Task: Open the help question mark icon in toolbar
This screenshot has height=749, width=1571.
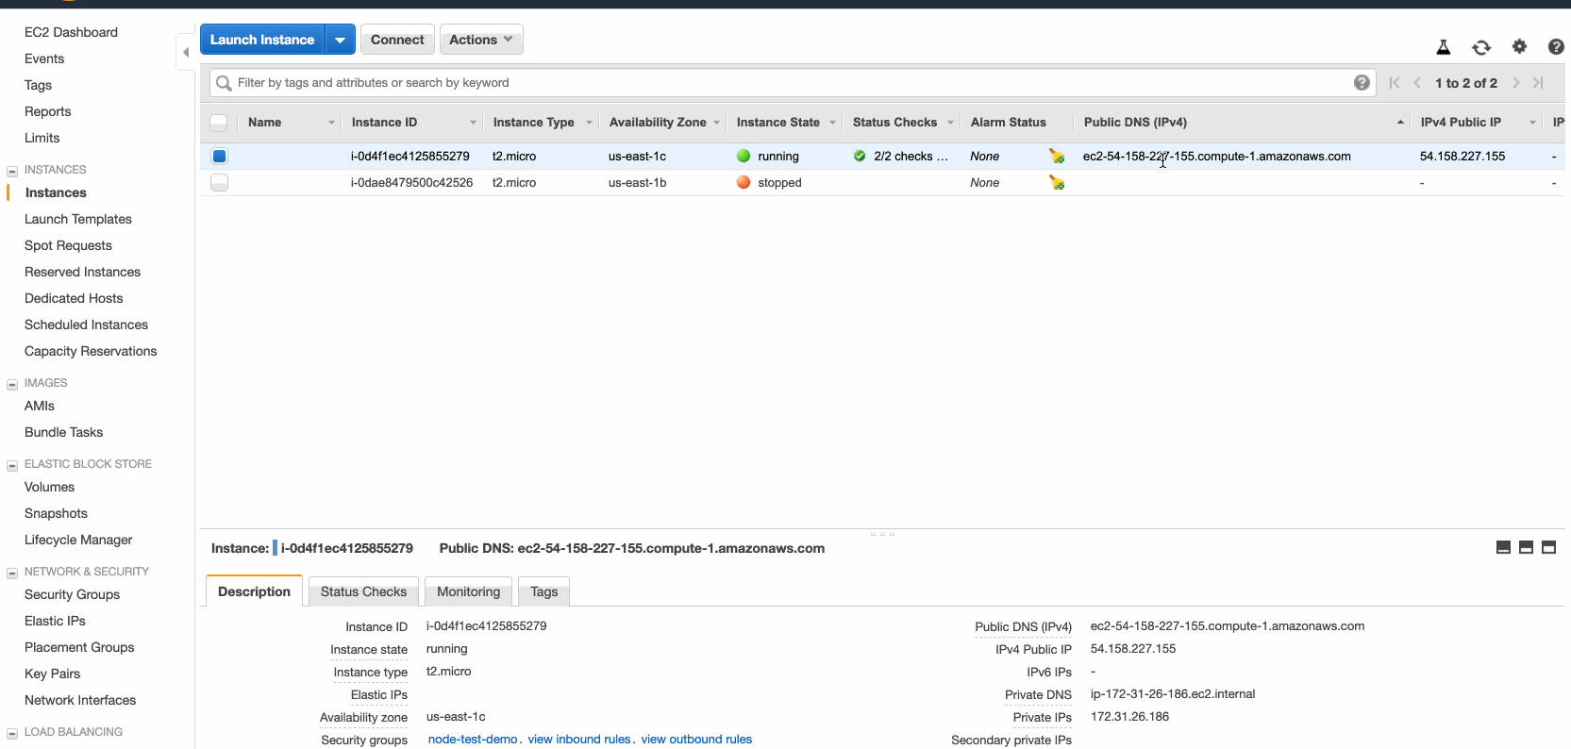Action: [1556, 46]
